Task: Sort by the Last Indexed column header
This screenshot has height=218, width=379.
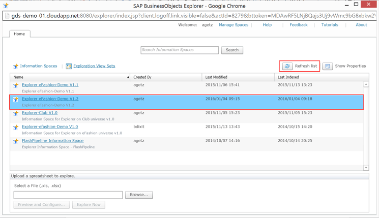Action: [x=322, y=77]
